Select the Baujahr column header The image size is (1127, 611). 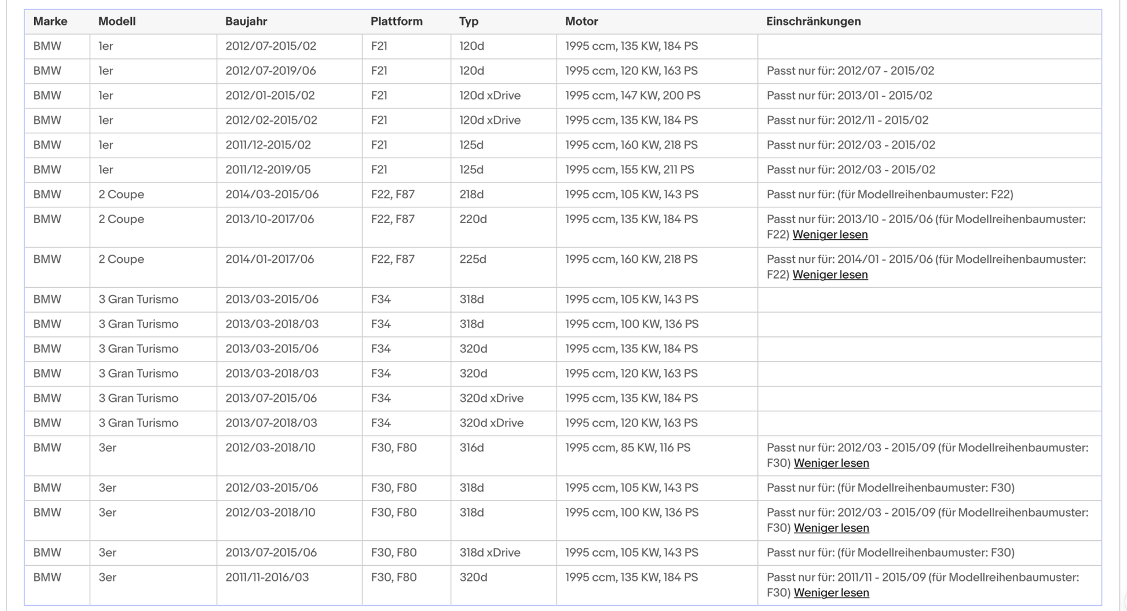(x=246, y=21)
